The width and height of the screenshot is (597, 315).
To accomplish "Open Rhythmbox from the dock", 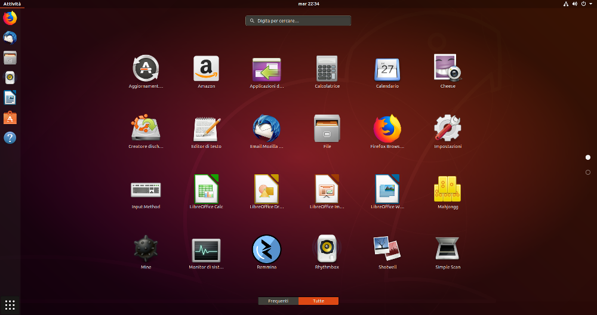I will click(10, 78).
